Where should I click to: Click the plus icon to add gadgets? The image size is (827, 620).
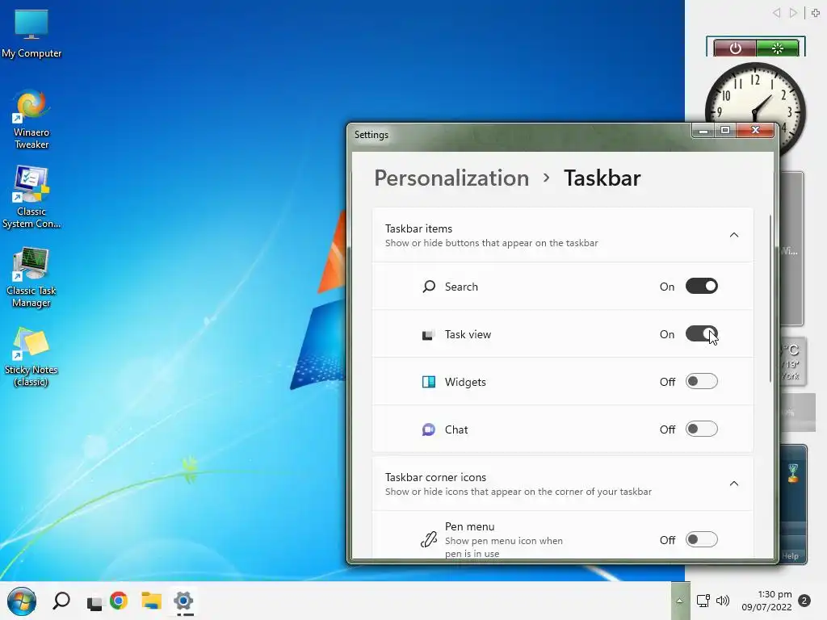point(816,13)
